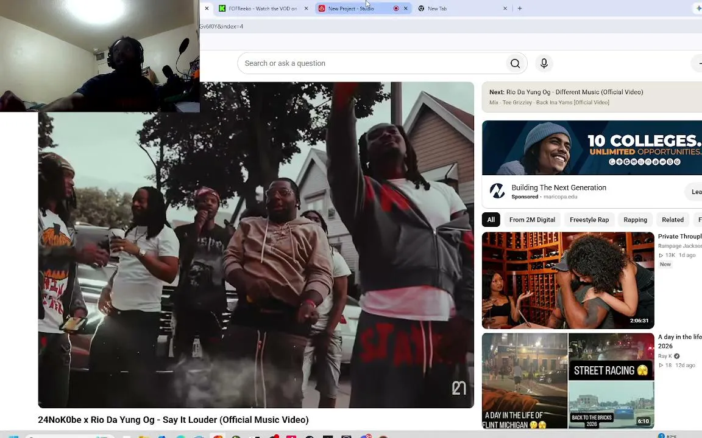This screenshot has height=438, width=702.
Task: Click the 13K 1d ago view count text
Action: [x=677, y=255]
